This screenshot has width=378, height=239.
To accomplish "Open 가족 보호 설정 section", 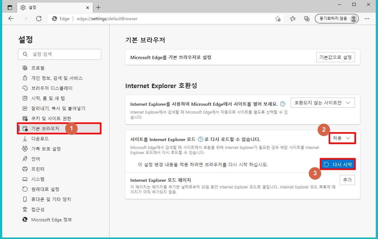I will click(x=60, y=149).
